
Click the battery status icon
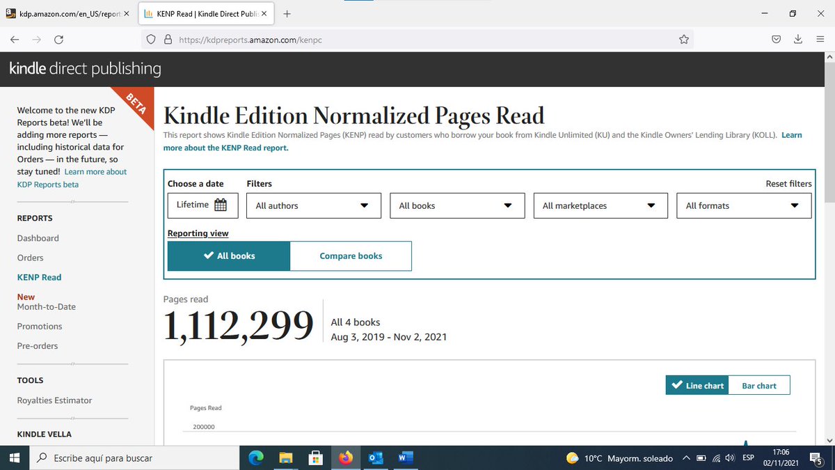tap(701, 458)
